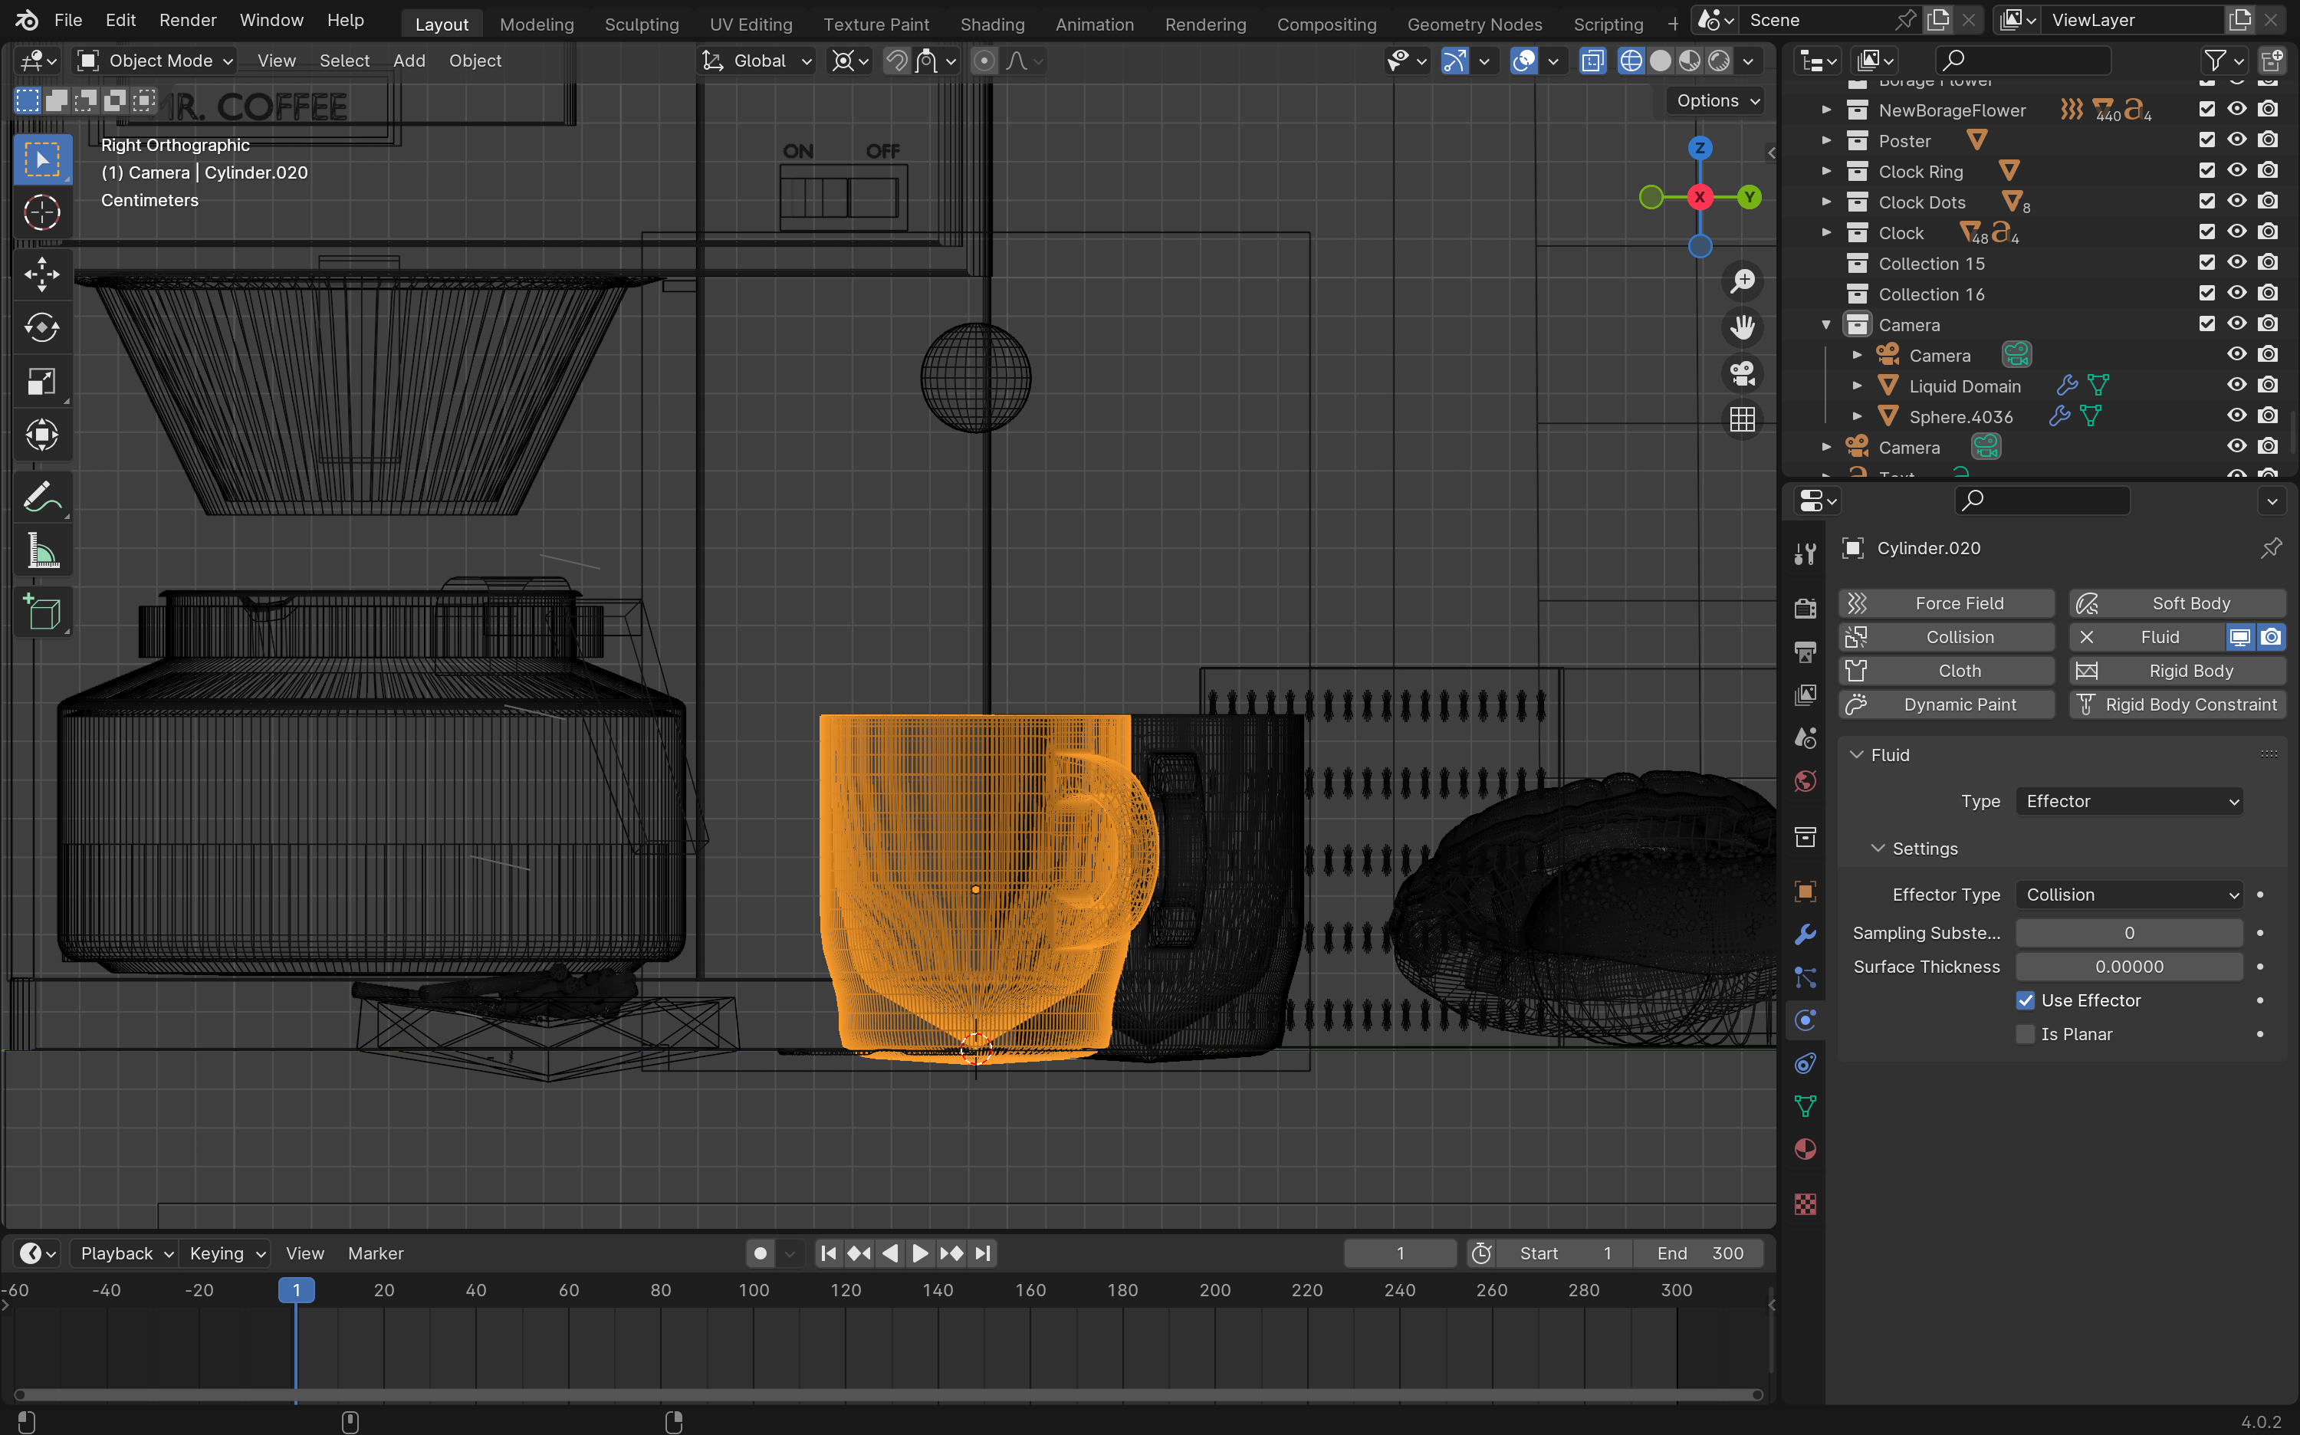Activate the Transform tool

click(41, 435)
